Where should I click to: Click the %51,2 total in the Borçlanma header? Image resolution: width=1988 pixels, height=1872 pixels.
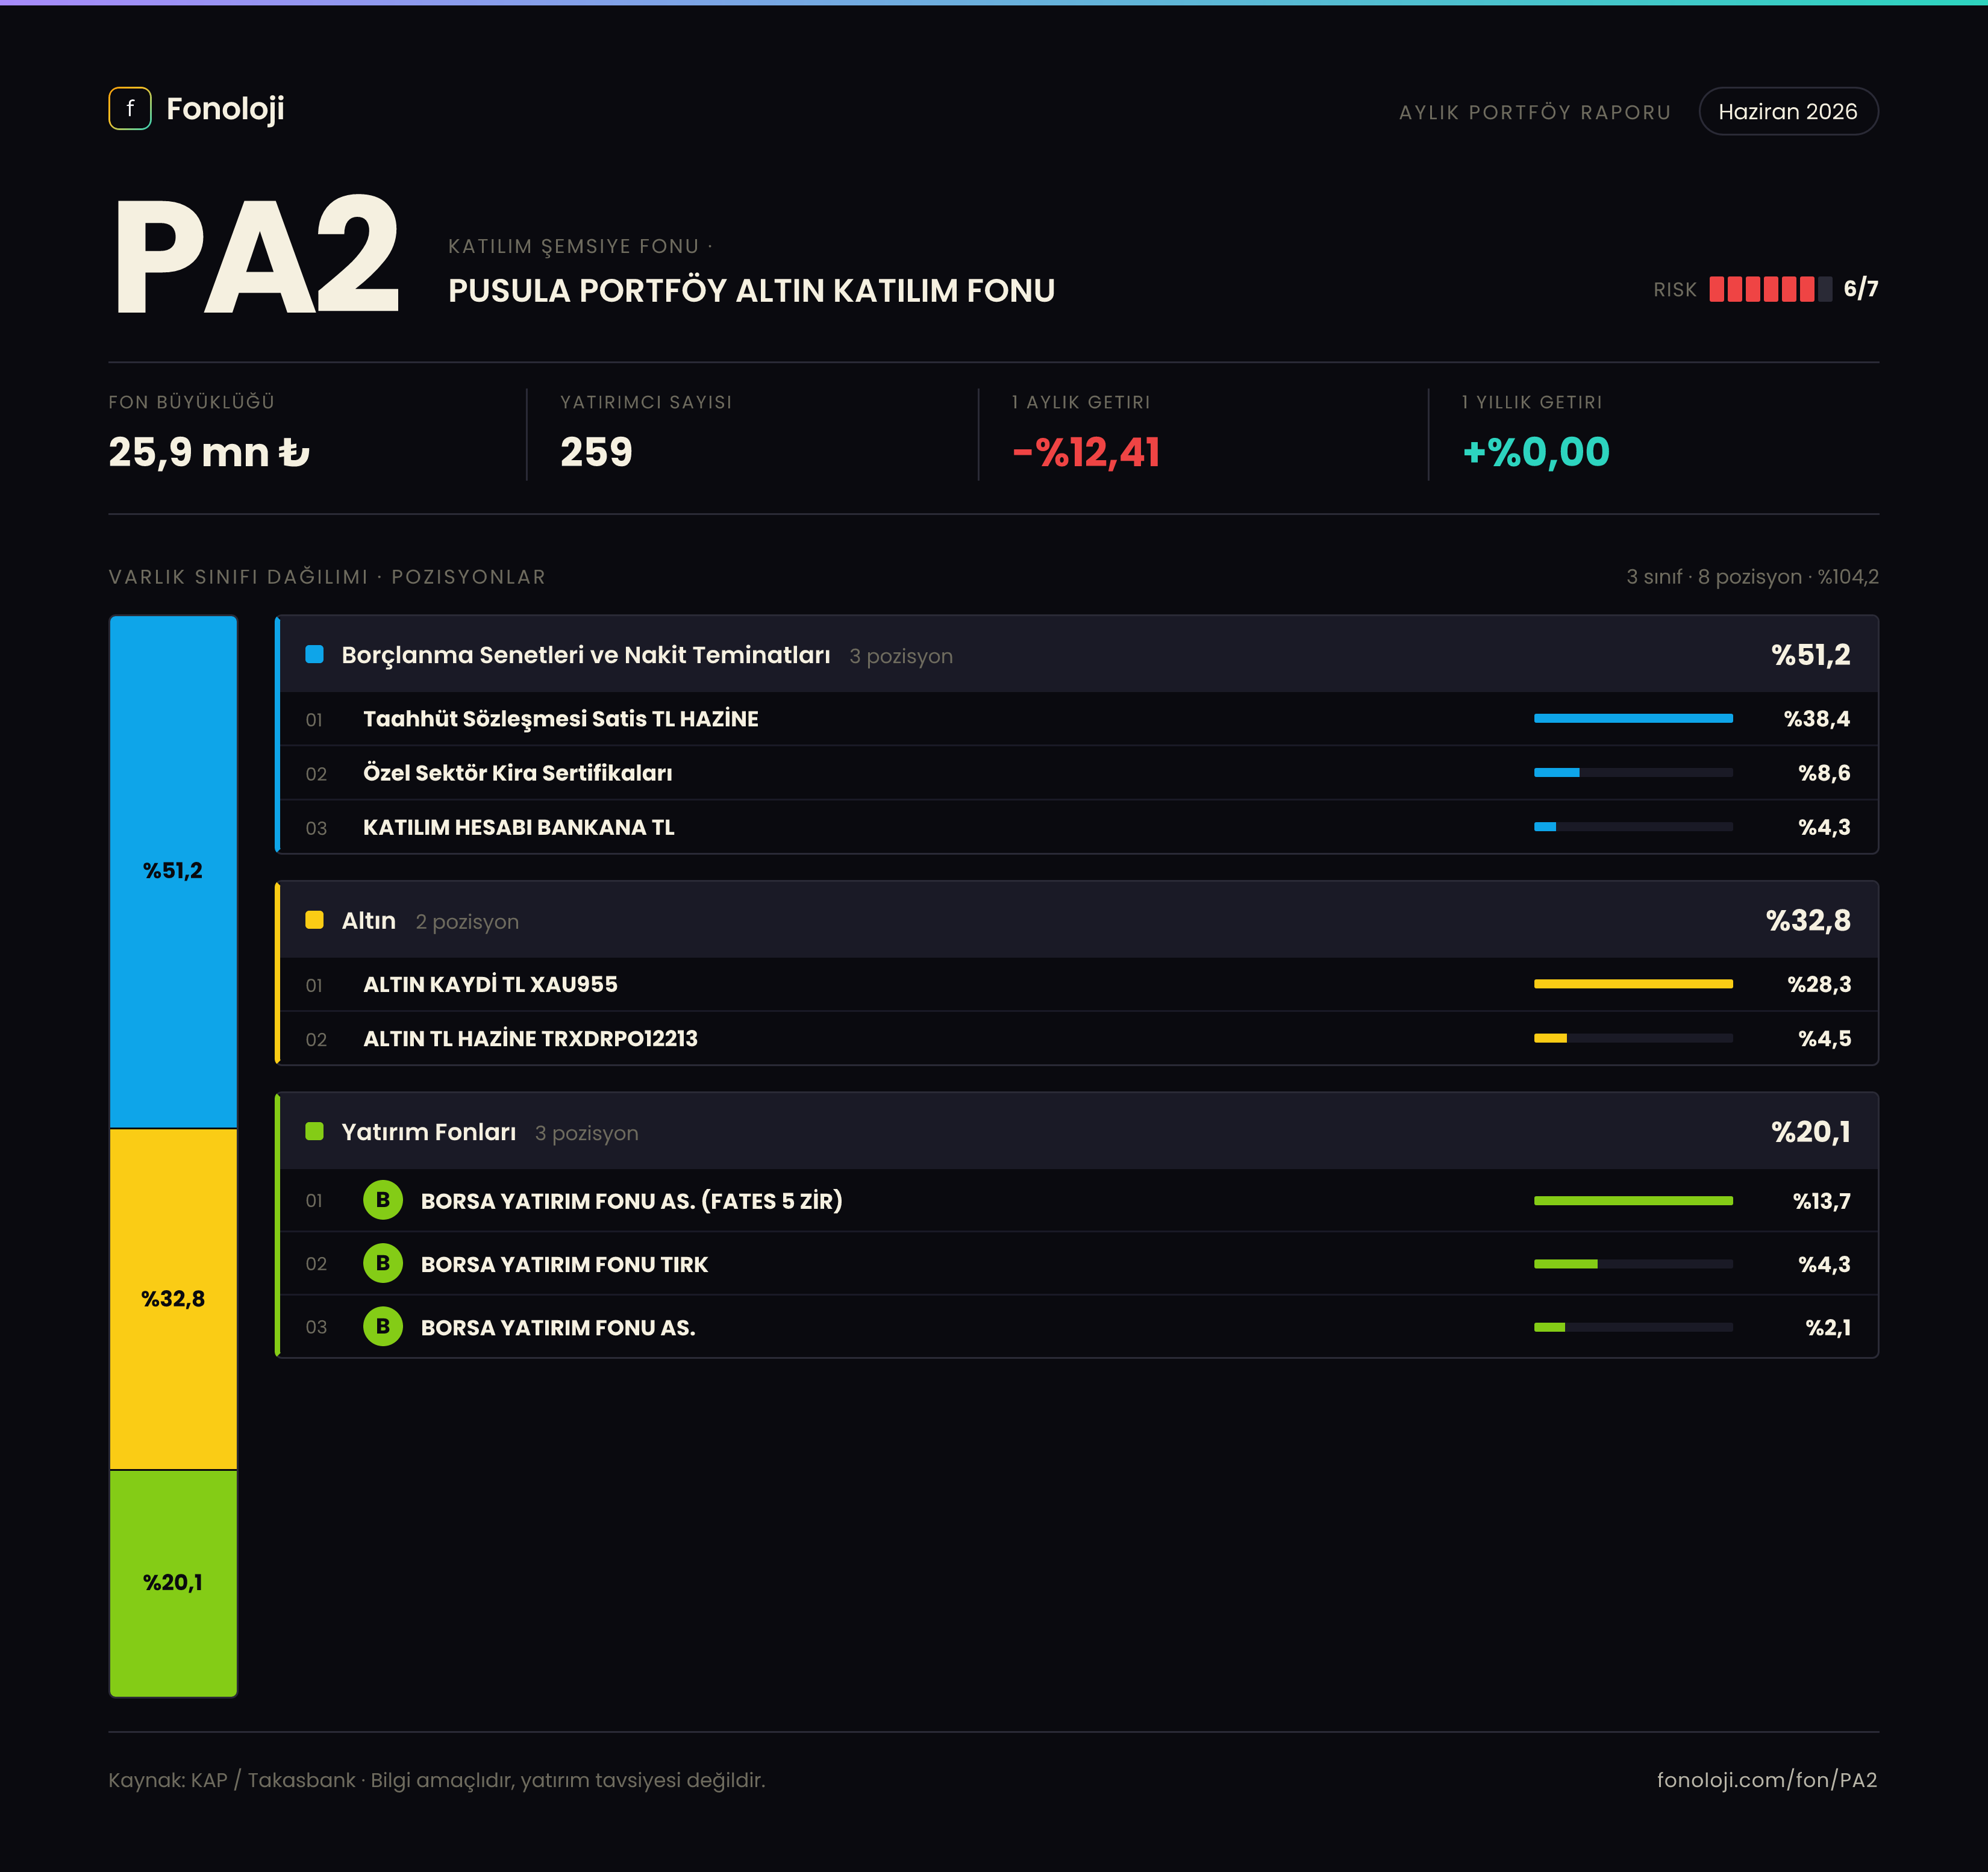click(1810, 654)
